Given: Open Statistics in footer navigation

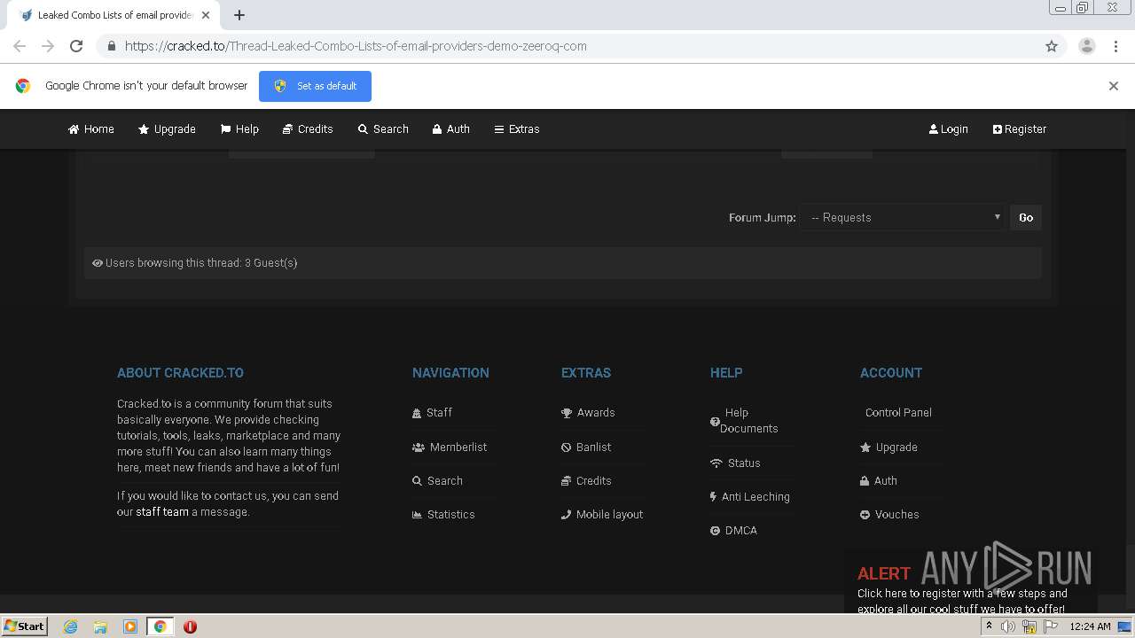Looking at the screenshot, I should click(x=451, y=514).
